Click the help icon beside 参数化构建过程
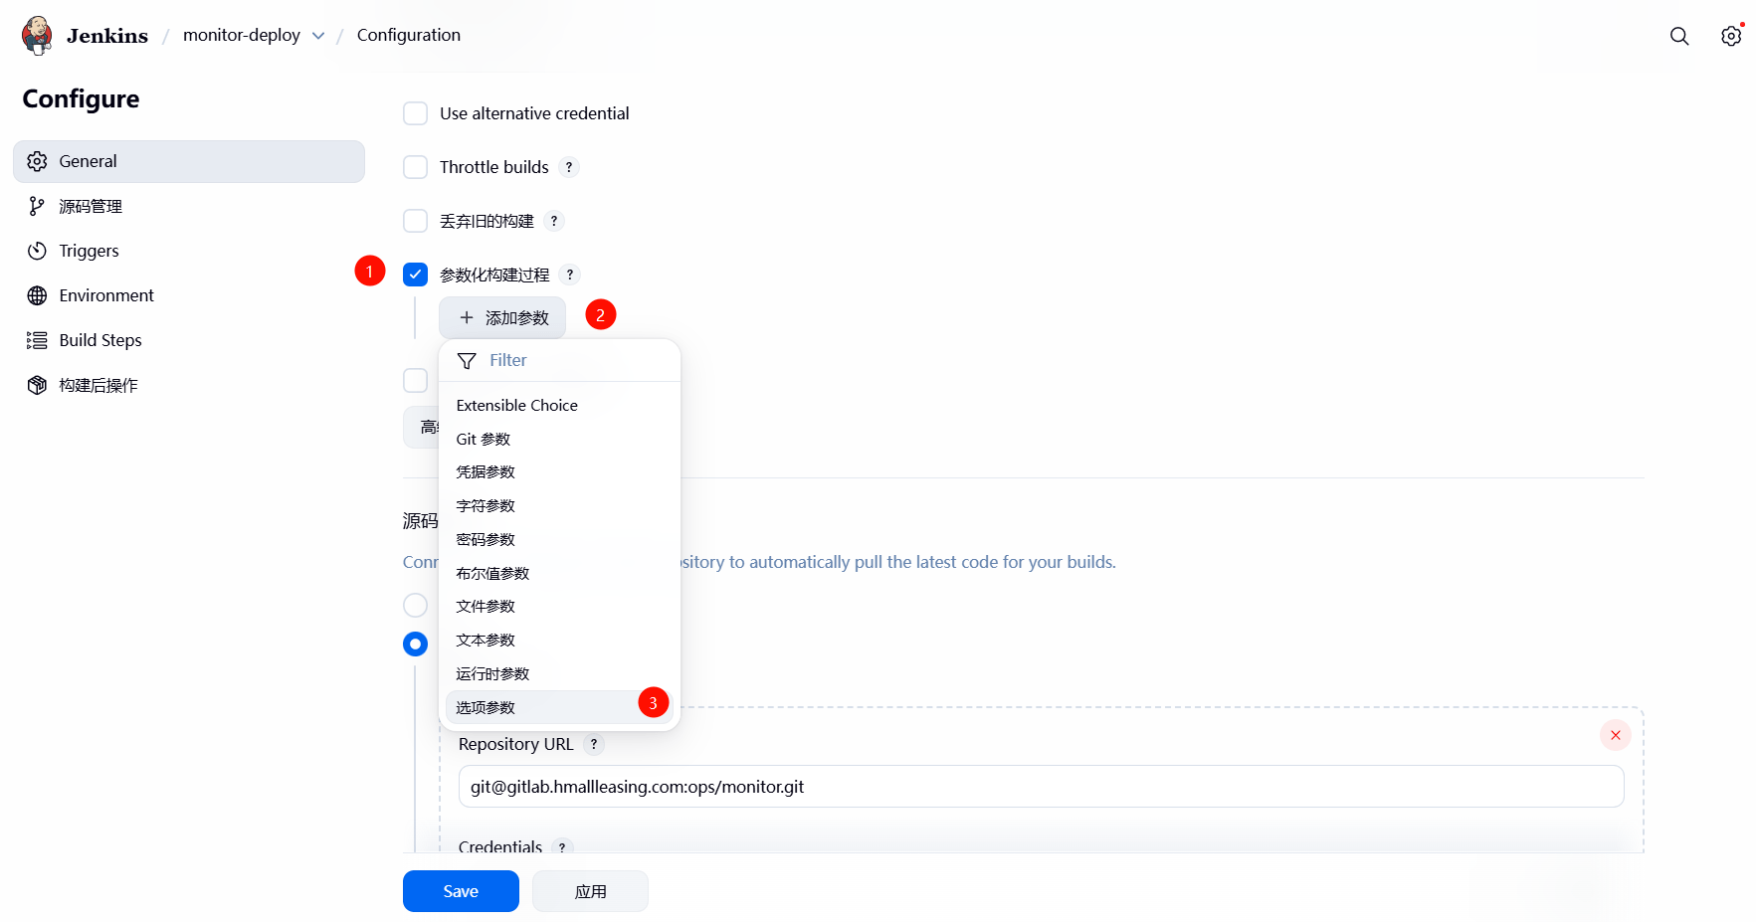Screen dimensions: 1756x922 coord(569,275)
